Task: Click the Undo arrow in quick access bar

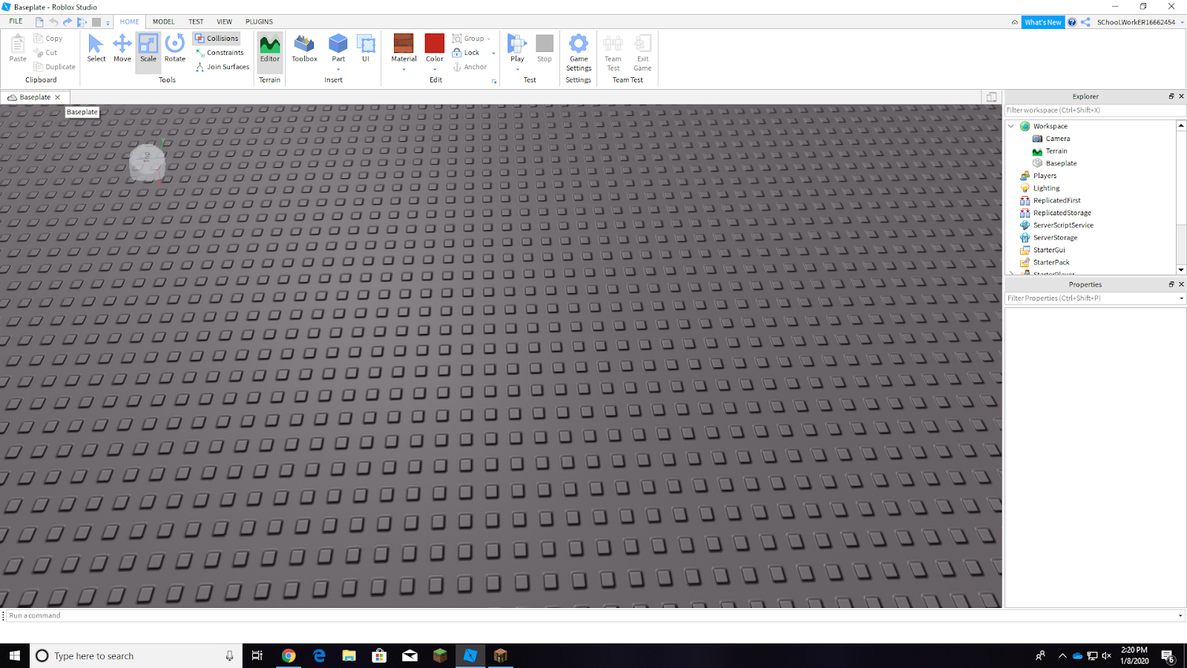Action: tap(53, 22)
